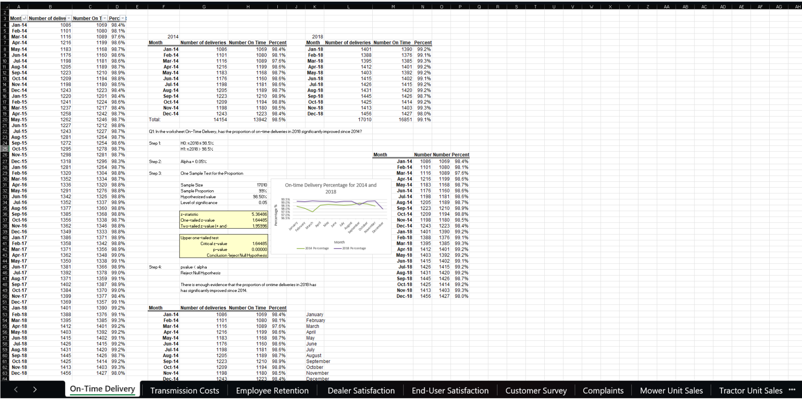
Task: Open the Employee Retention sheet
Action: click(272, 390)
